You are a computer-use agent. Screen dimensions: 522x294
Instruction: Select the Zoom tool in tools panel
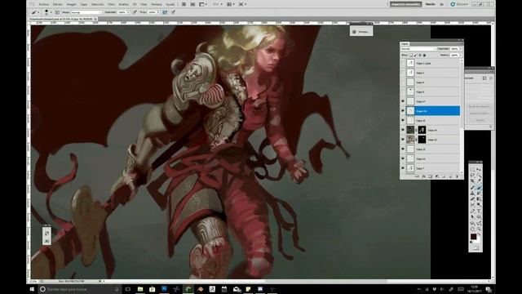pyautogui.click(x=479, y=229)
